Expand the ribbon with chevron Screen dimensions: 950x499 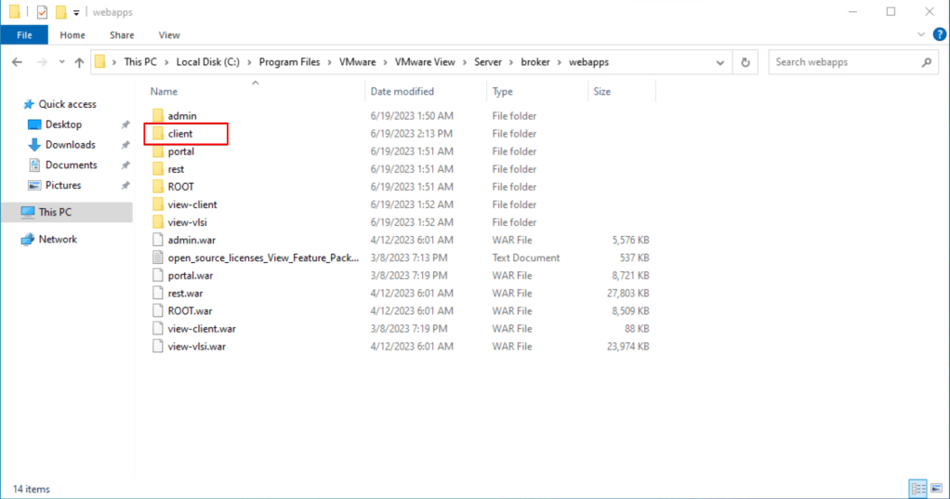(x=918, y=35)
